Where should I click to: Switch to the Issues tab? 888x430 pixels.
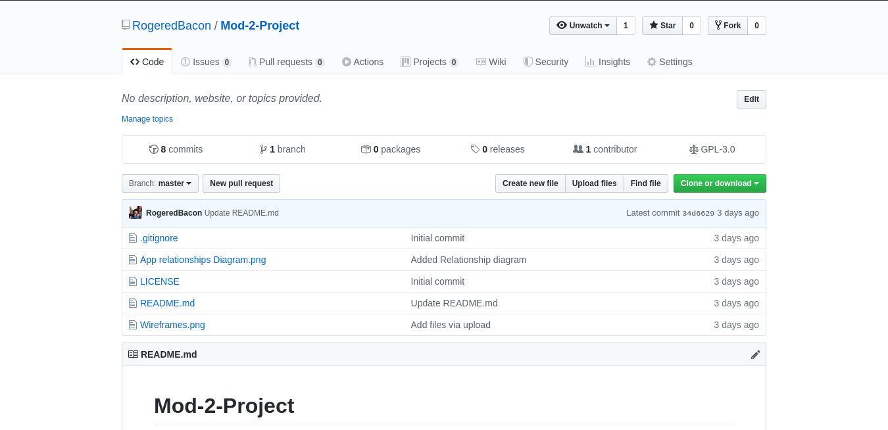[x=206, y=61]
